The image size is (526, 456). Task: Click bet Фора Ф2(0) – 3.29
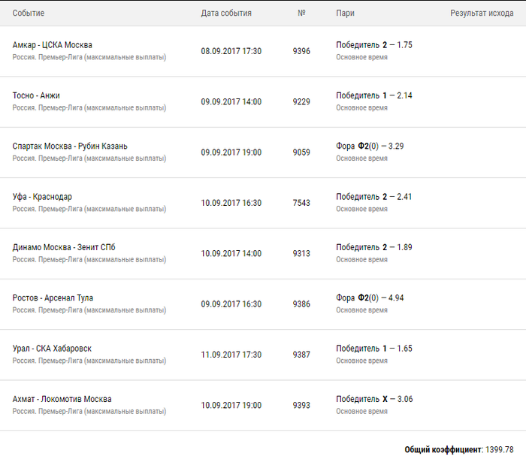click(x=370, y=146)
